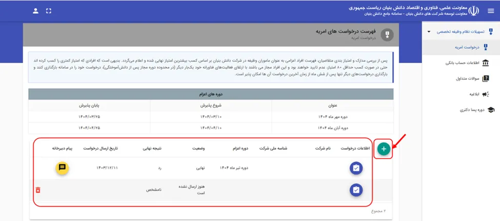Open ابلاغیه menu item
The width and height of the screenshot is (500, 221).
click(x=461, y=94)
